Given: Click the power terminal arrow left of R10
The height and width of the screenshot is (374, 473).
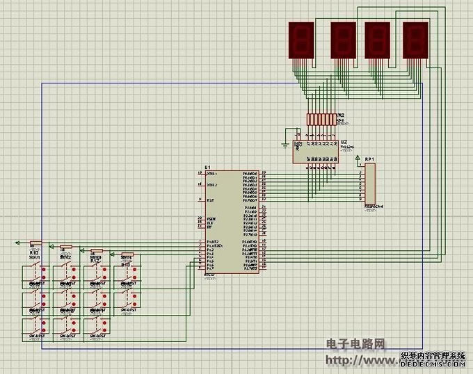Looking at the screenshot, I should tap(17, 243).
